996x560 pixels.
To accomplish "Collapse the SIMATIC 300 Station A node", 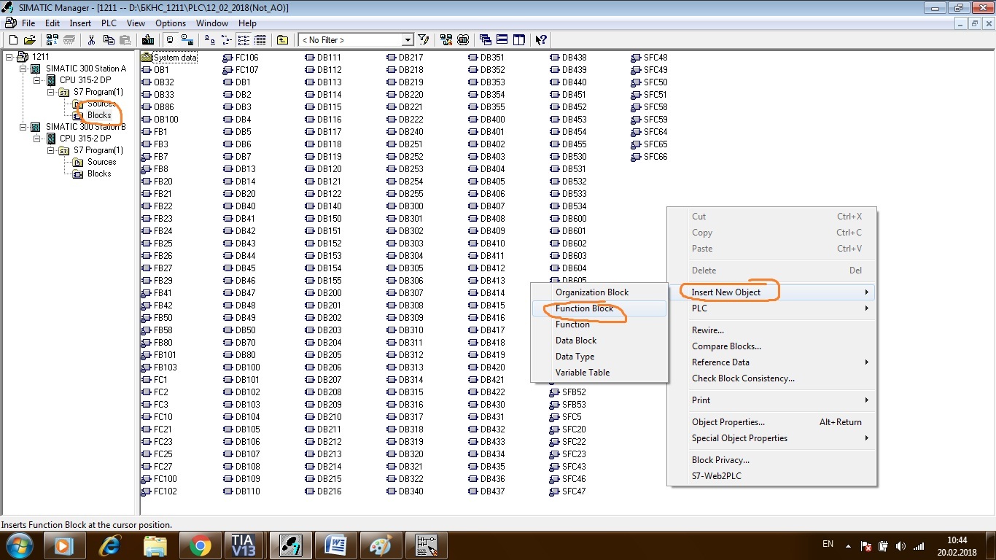I will coord(23,69).
